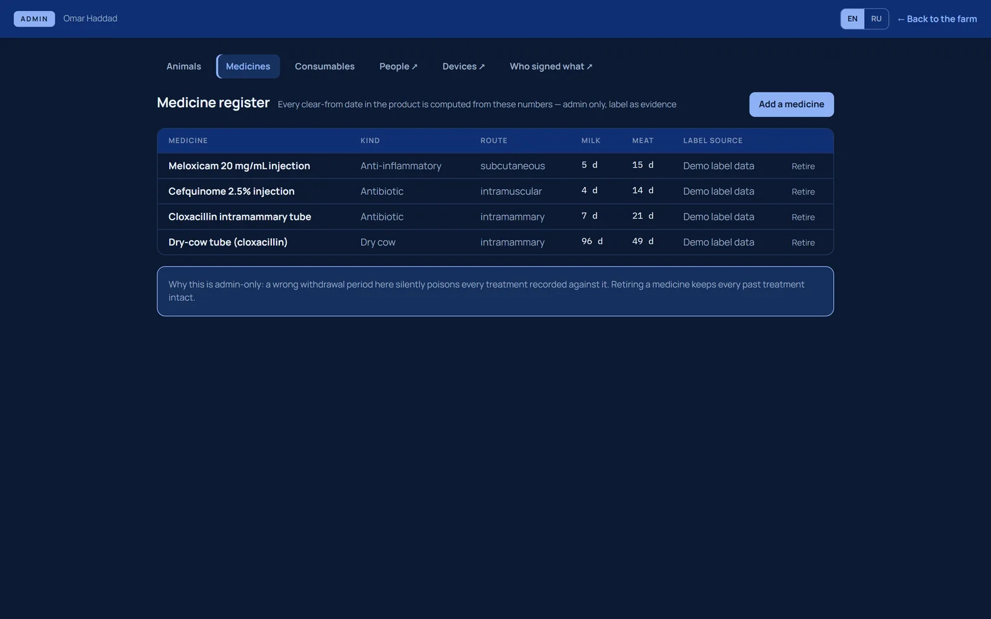
Task: Retire Cefquinome 2.5% injection
Action: [x=803, y=191]
